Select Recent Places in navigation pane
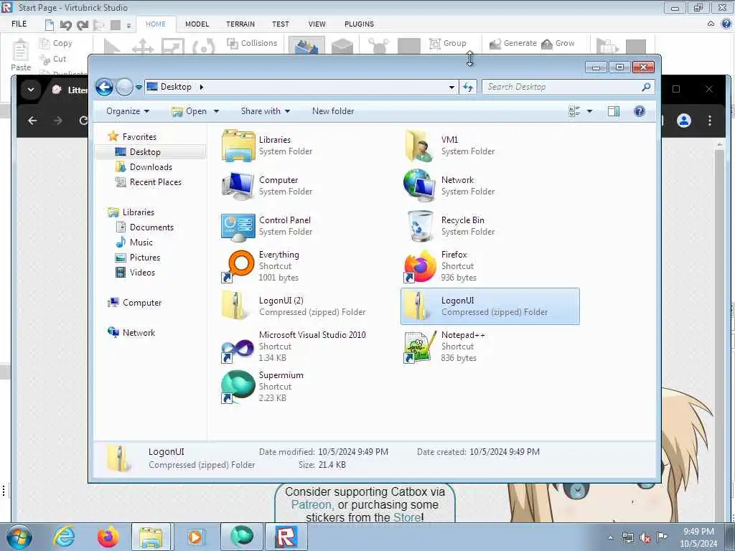735x551 pixels. click(x=149, y=182)
